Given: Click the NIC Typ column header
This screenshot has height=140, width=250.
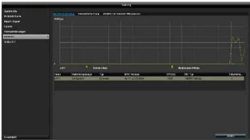Looking at the screenshot, I should 189,74.
